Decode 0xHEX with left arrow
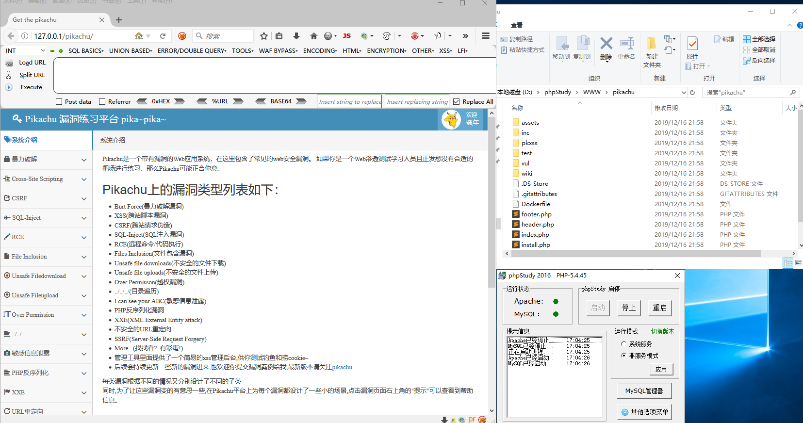The width and height of the screenshot is (803, 423). pyautogui.click(x=142, y=101)
